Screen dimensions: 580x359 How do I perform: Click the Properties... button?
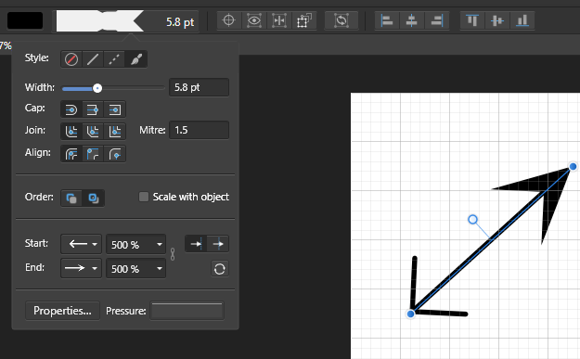coord(62,311)
